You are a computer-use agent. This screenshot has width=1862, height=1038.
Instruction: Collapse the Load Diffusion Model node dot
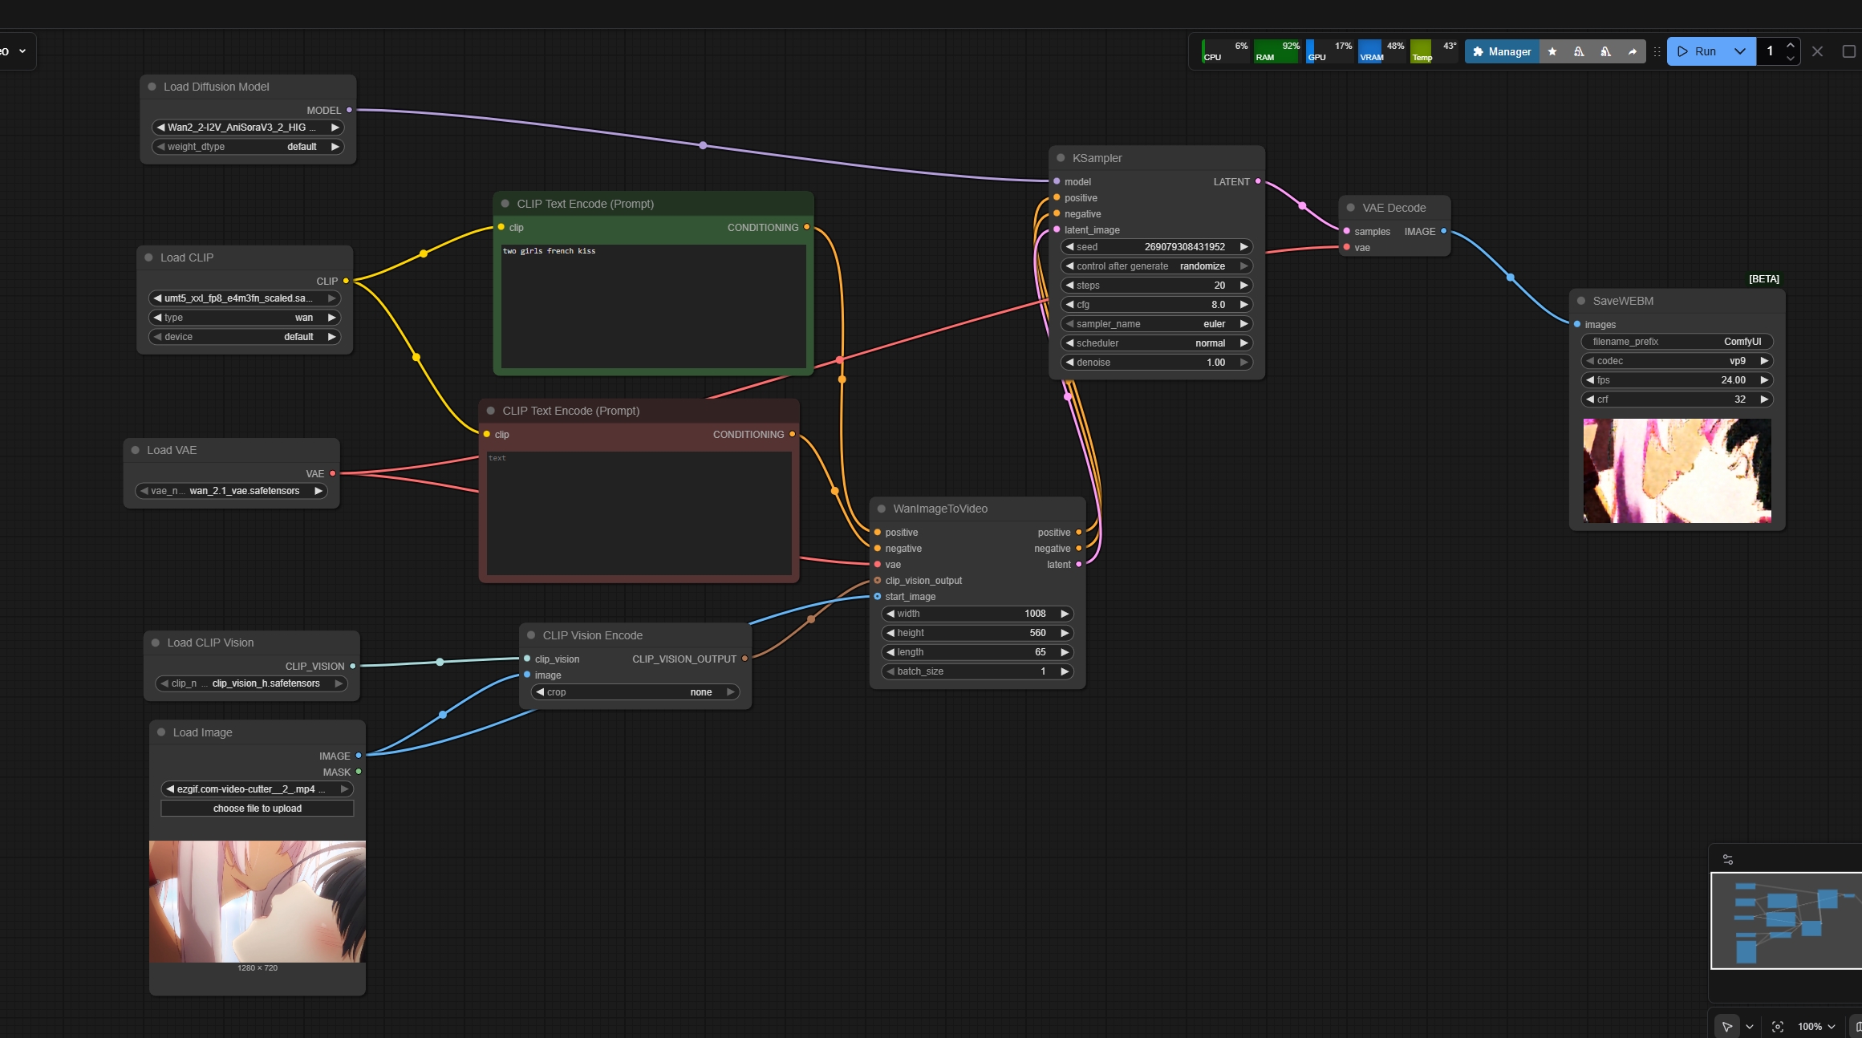[x=152, y=87]
